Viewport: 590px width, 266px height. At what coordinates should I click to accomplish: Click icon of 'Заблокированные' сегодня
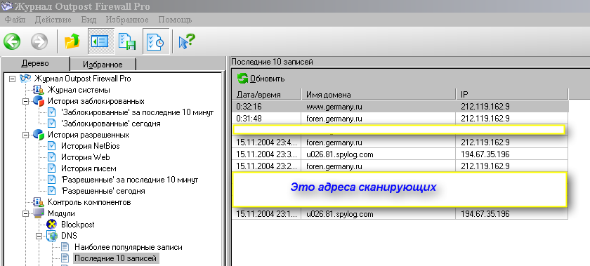tap(52, 124)
